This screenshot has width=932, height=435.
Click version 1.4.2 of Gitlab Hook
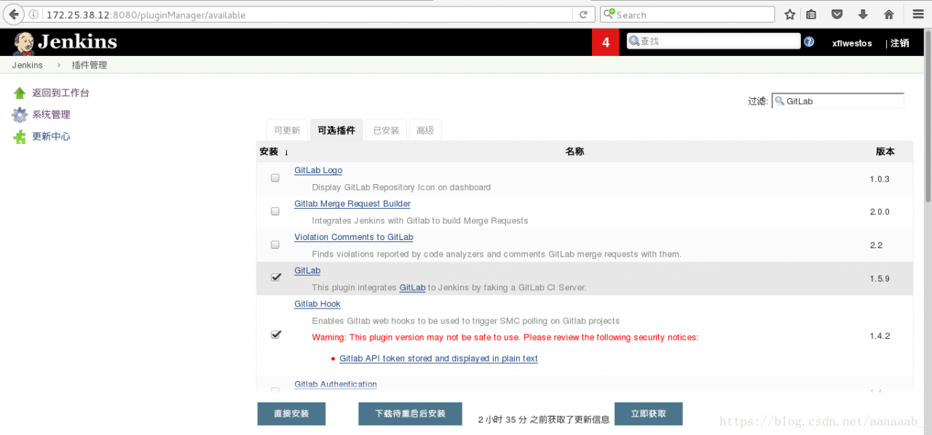pyautogui.click(x=880, y=336)
